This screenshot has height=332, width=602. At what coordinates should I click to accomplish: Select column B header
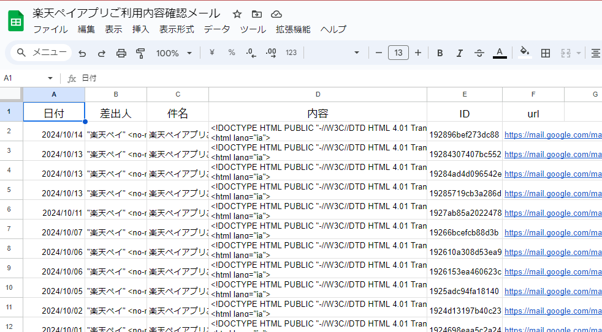click(x=116, y=94)
